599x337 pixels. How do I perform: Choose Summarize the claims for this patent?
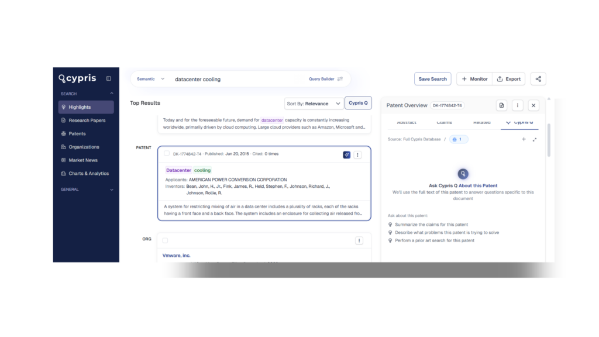tap(431, 225)
